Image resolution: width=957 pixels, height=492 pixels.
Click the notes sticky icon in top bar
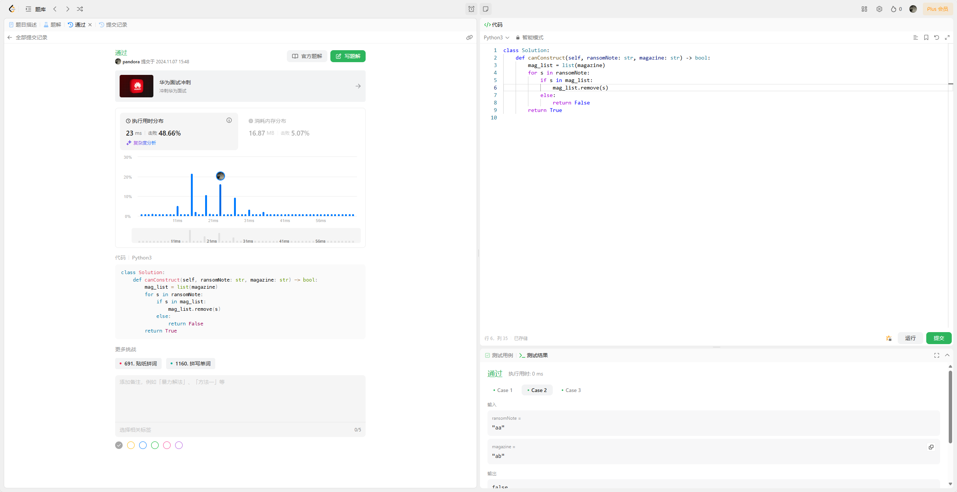point(486,9)
